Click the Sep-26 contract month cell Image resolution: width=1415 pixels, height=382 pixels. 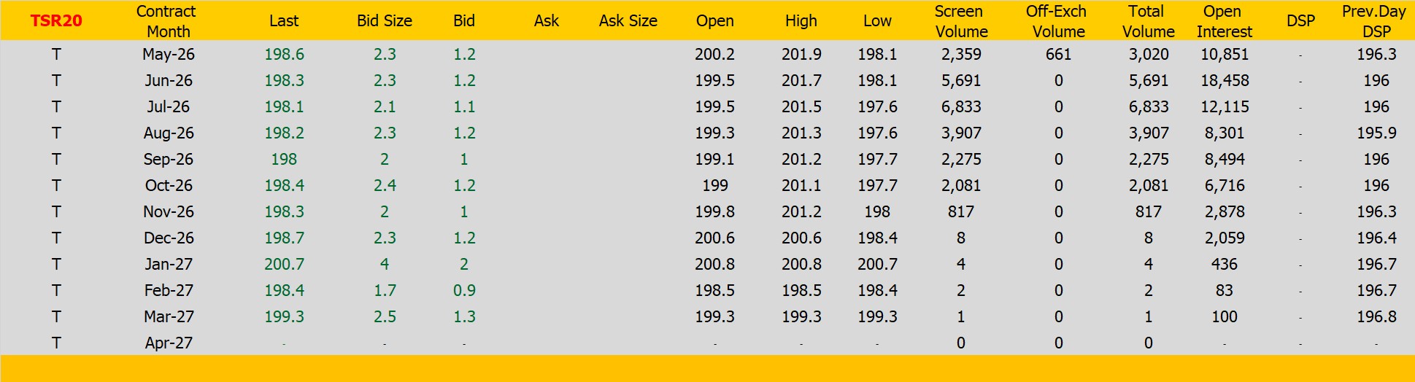[169, 160]
